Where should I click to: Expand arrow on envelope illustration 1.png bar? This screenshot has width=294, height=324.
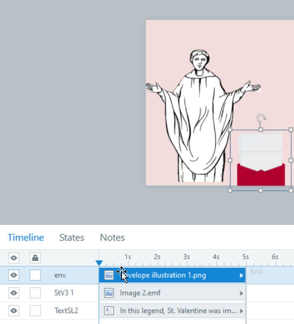click(x=241, y=275)
